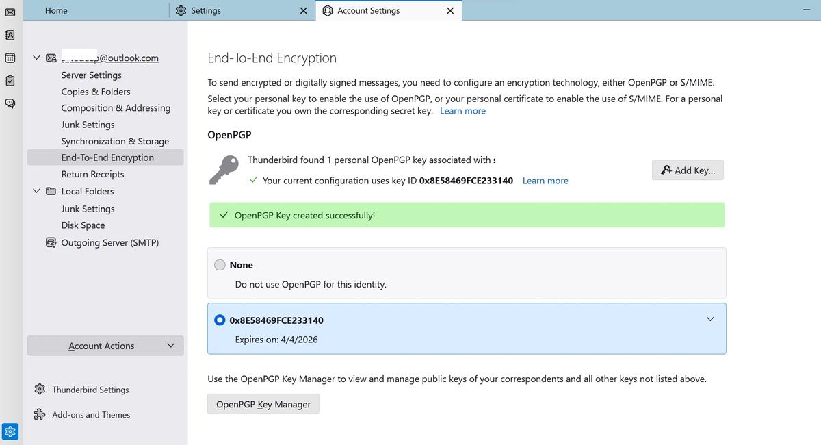Collapse the Local Folders tree
Screen dimensions: 821x445
37,191
